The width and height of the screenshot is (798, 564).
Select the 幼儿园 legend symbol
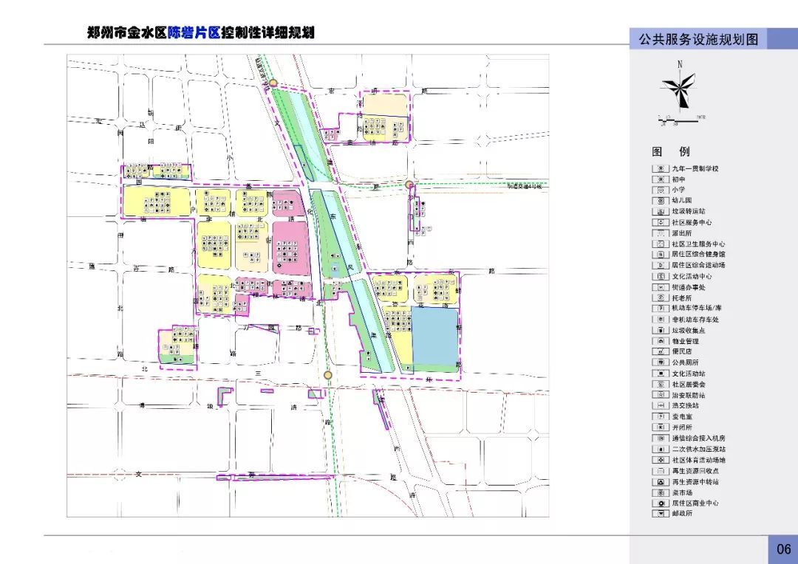661,200
